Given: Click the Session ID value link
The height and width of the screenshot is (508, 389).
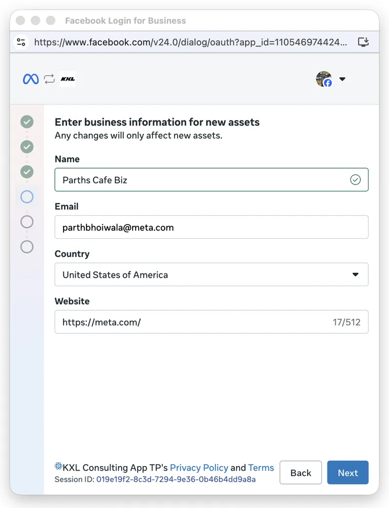Looking at the screenshot, I should 176,479.
